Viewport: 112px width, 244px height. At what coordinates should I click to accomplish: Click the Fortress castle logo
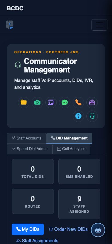coord(10,25)
